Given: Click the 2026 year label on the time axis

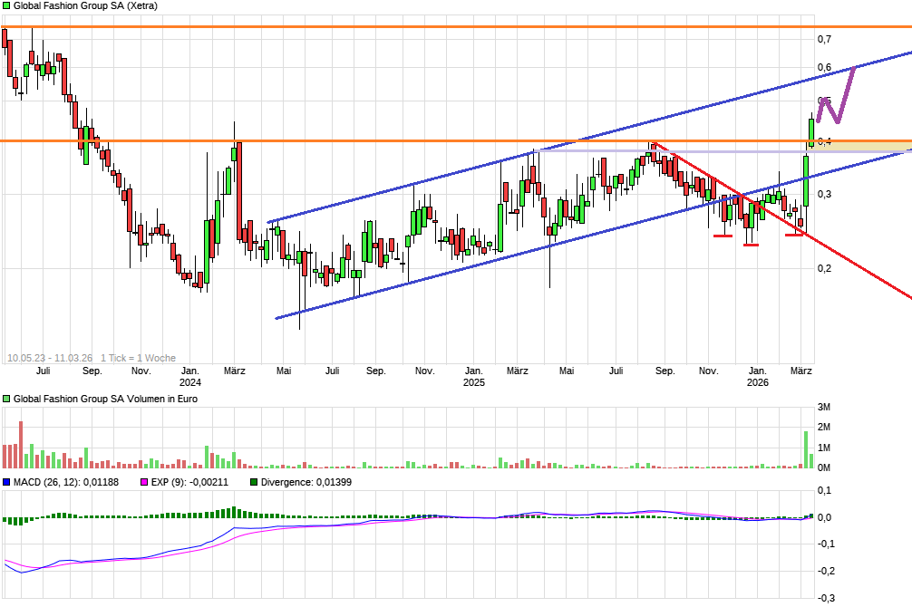Looking at the screenshot, I should click(x=757, y=383).
